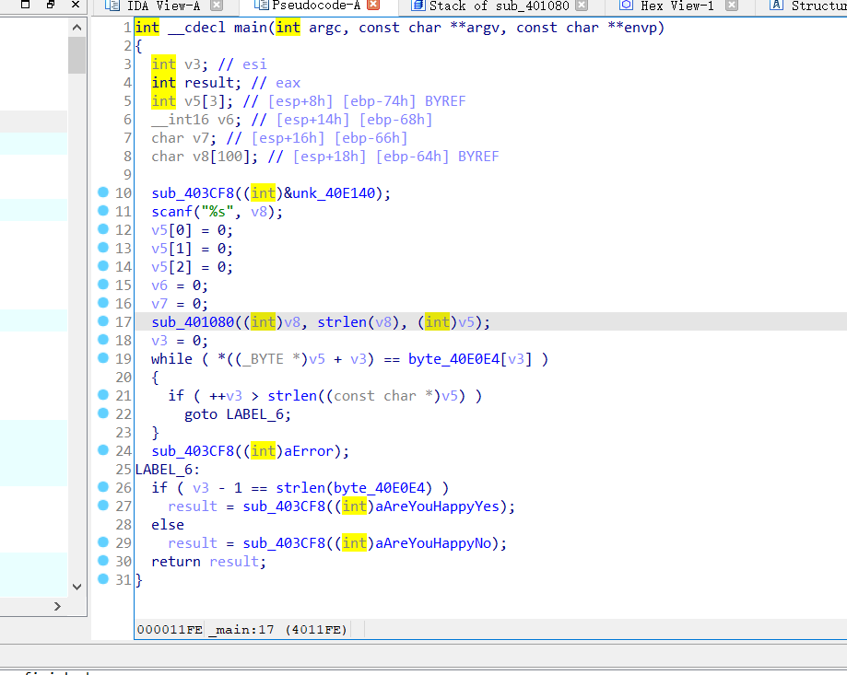
Task: Close the Hex View-1 tab
Action: pyautogui.click(x=732, y=6)
